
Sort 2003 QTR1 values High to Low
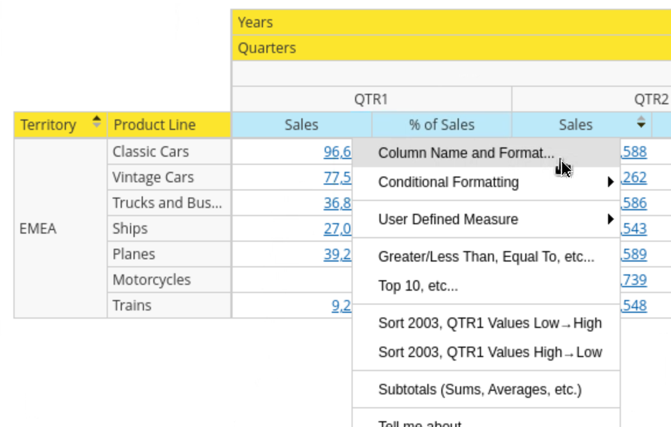(490, 352)
